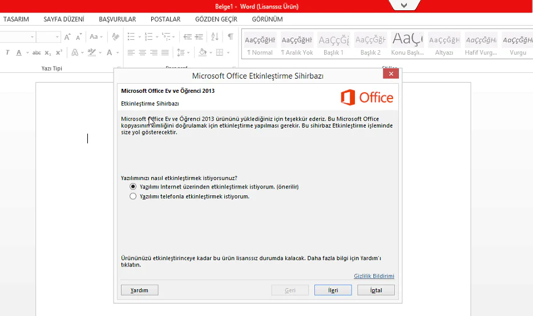Apply the Aralık Yok style
Image resolution: width=533 pixels, height=316 pixels.
[297, 44]
